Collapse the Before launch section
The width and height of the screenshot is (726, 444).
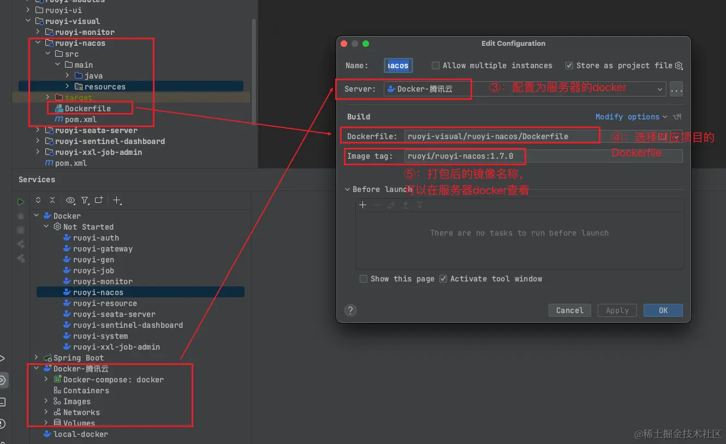[348, 189]
